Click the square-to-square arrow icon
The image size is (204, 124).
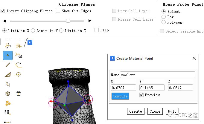[8, 122]
